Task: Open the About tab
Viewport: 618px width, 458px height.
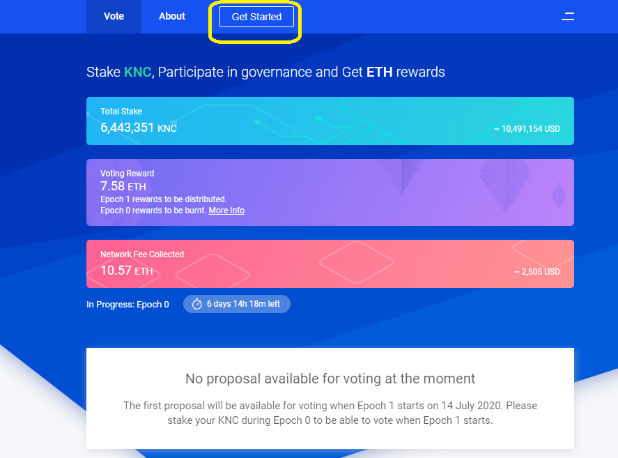Action: click(171, 16)
